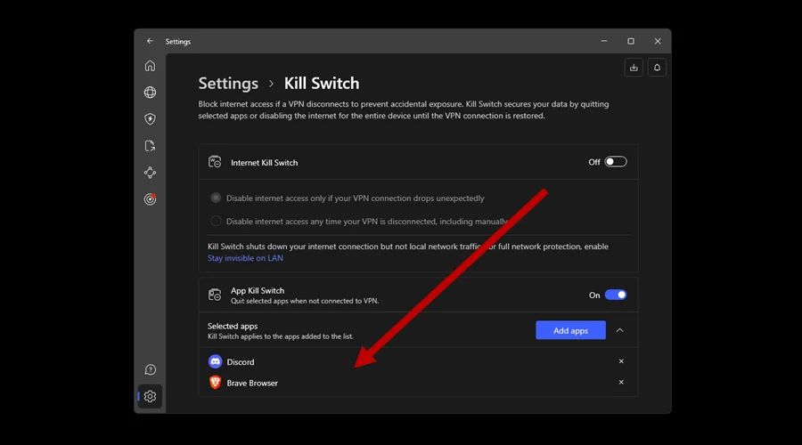
Task: Click the App Kill Switch icon
Action: pyautogui.click(x=215, y=295)
